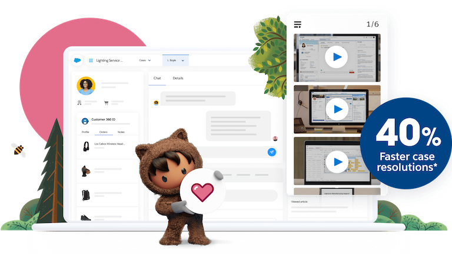The height and width of the screenshot is (254, 452).
Task: Switch to the Chat tab
Action: 157,78
